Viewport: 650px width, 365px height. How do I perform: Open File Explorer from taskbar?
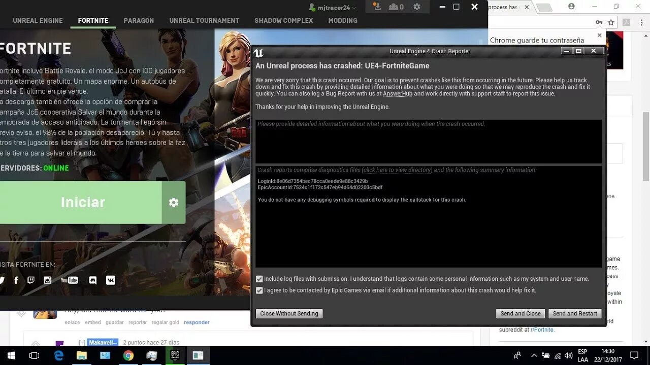click(x=82, y=355)
